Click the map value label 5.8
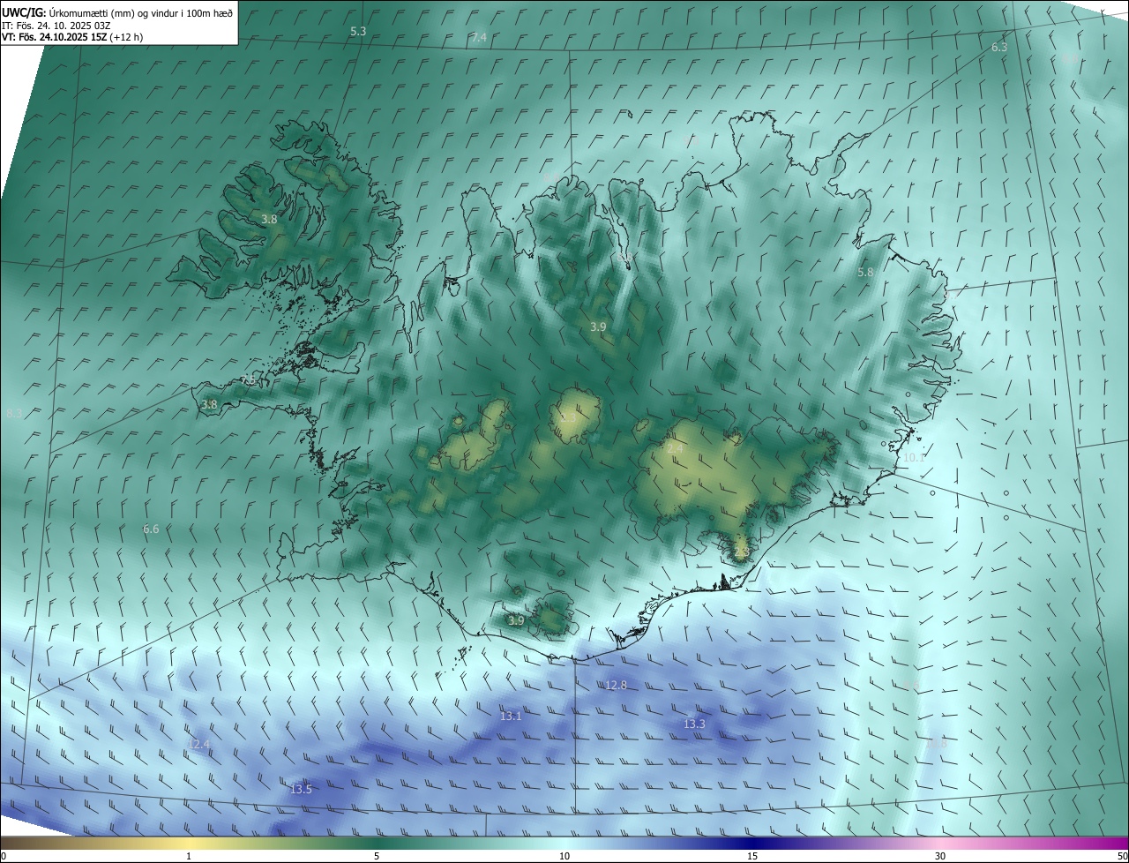Viewport: 1129px width, 863px height. pos(865,273)
